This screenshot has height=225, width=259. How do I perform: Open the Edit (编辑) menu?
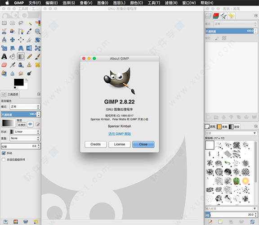tap(52, 3)
